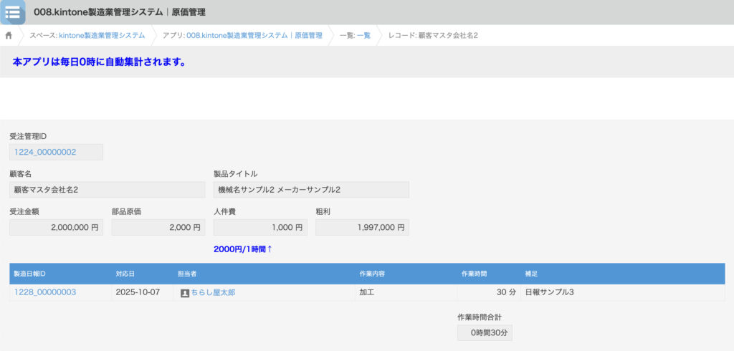This screenshot has width=734, height=351.
Task: Open order ID link 1224_00000002
Action: click(45, 152)
